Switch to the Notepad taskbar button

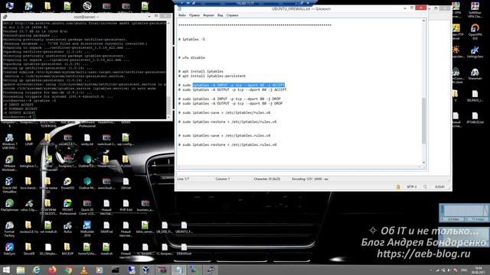tap(178, 270)
